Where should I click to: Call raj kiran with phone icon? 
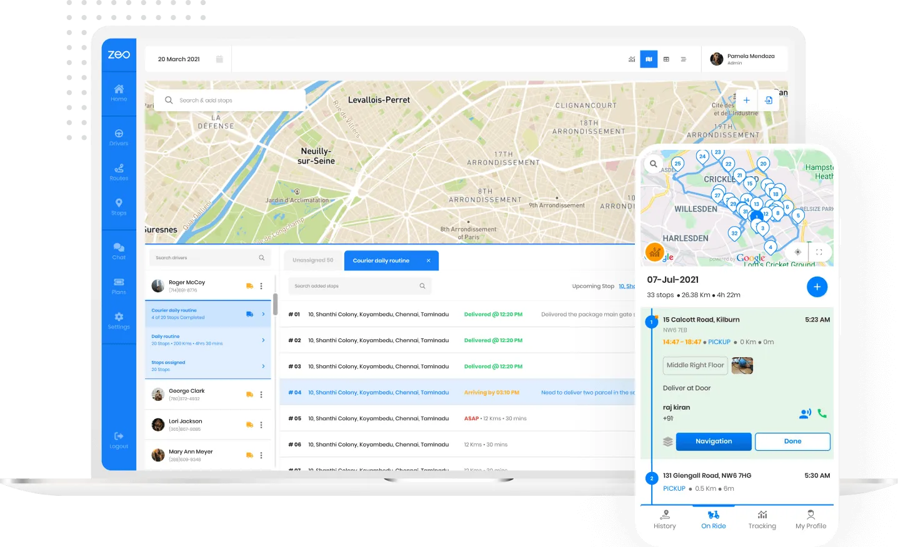point(822,413)
